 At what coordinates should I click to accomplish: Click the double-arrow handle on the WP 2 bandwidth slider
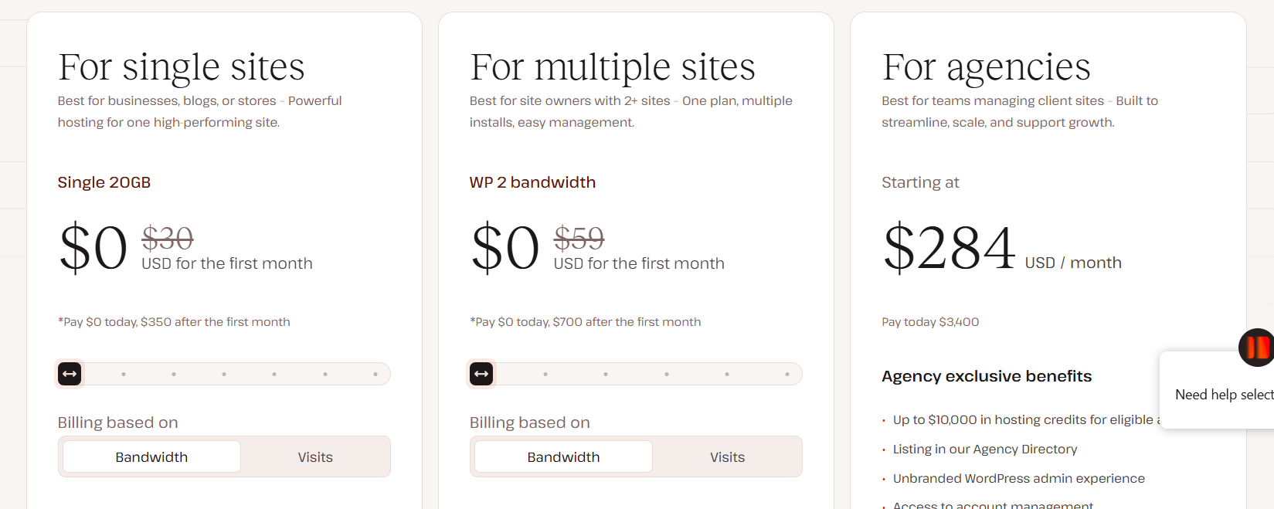coord(481,374)
